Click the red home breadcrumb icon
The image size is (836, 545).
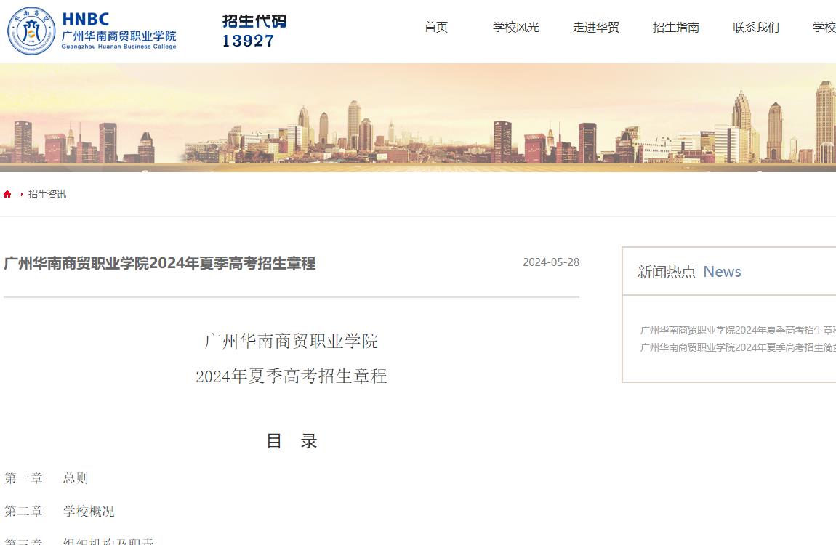tap(7, 194)
